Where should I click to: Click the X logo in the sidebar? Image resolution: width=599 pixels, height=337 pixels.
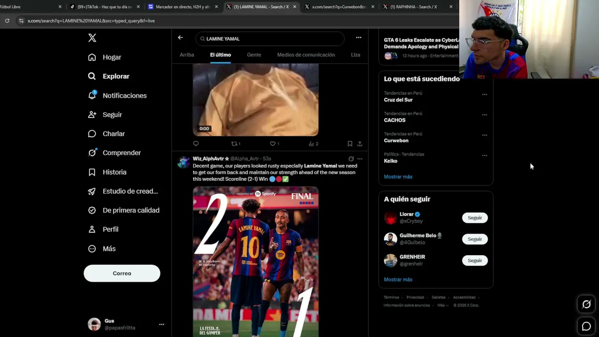coord(92,38)
